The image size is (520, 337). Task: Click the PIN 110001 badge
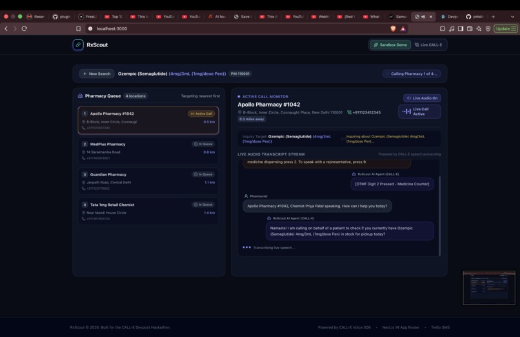coord(240,74)
